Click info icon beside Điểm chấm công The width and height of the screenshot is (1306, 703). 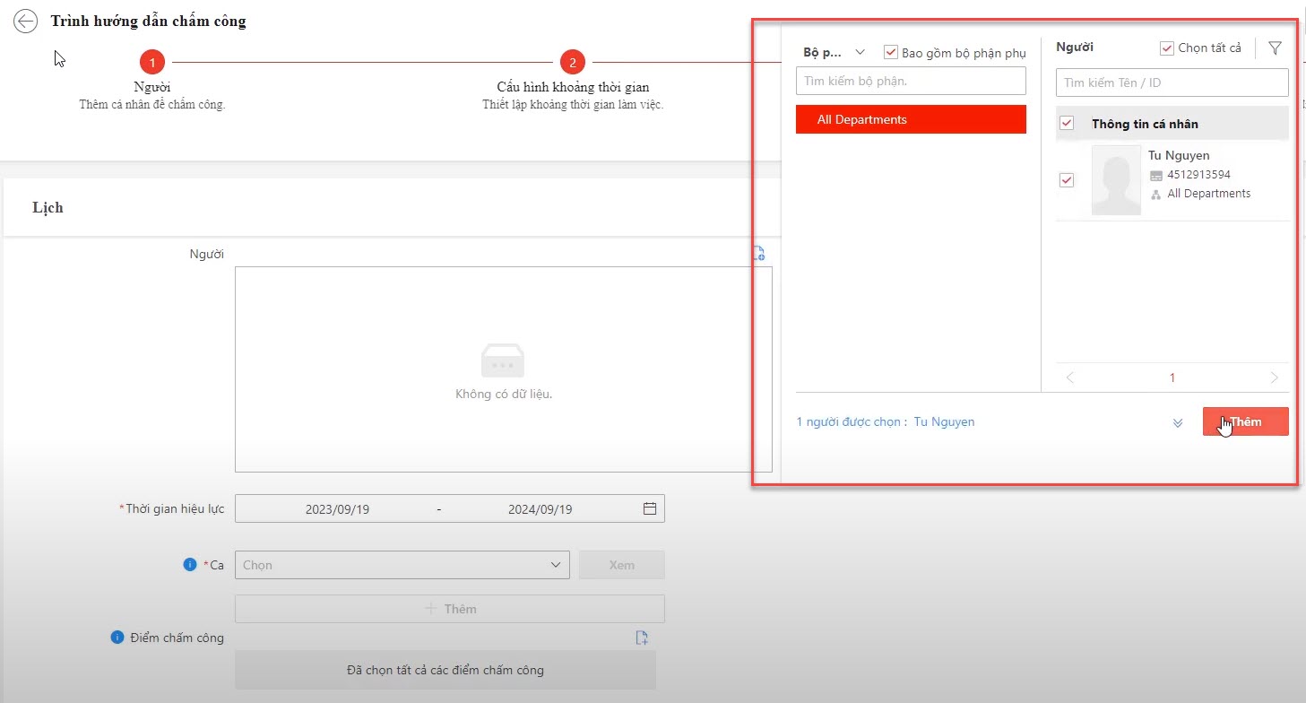pos(117,638)
